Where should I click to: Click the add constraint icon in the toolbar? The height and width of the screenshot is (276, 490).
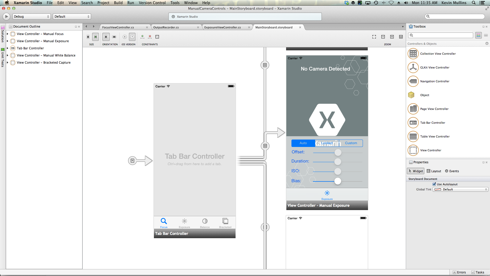(x=142, y=37)
